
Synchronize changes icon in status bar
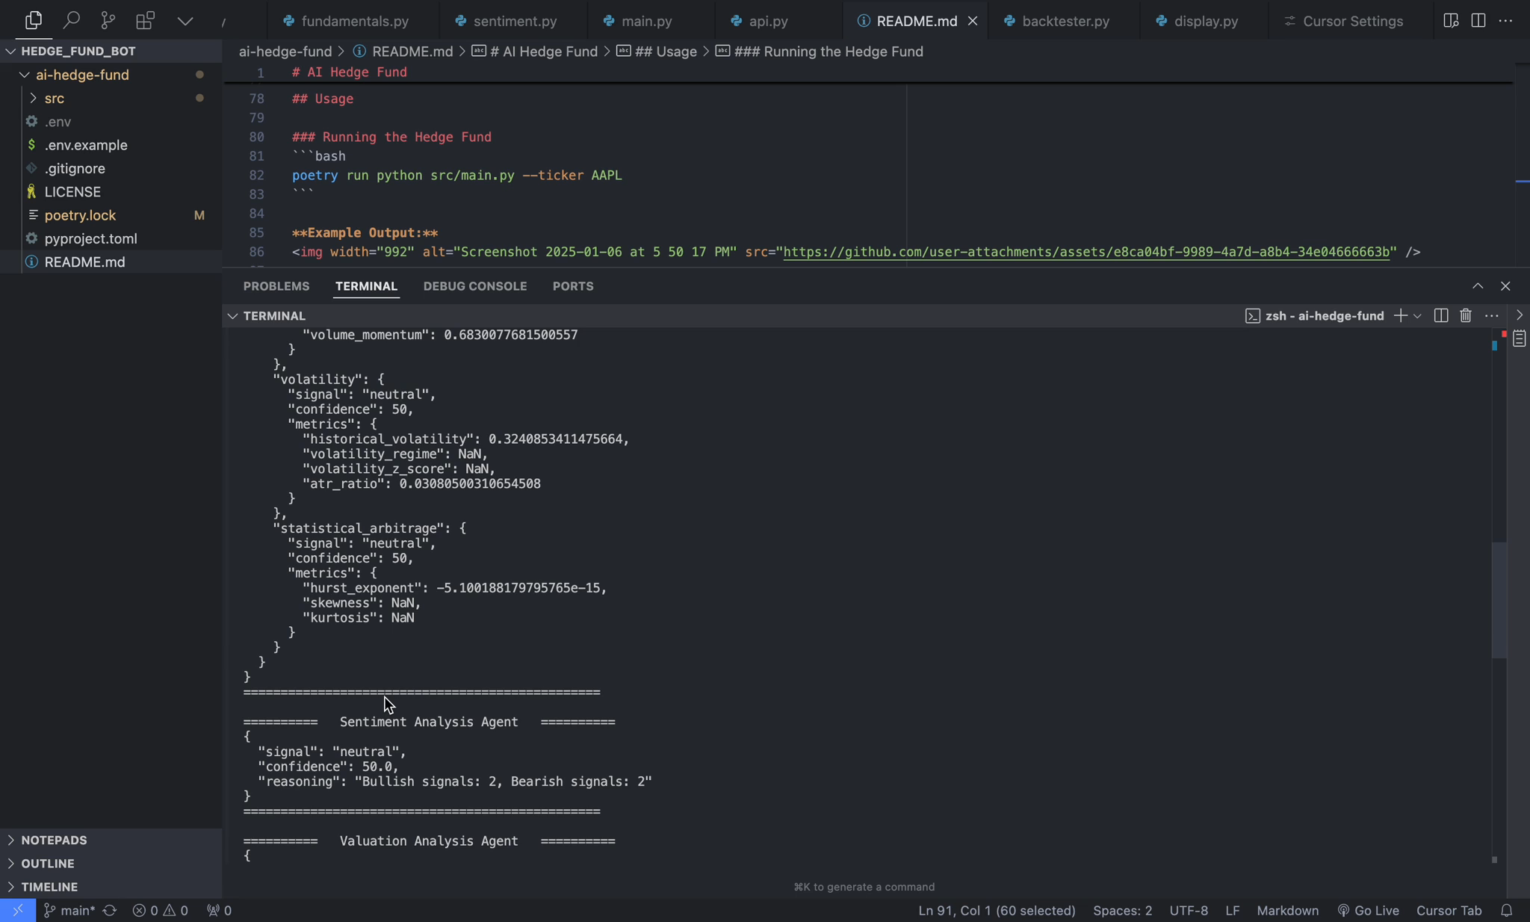110,910
